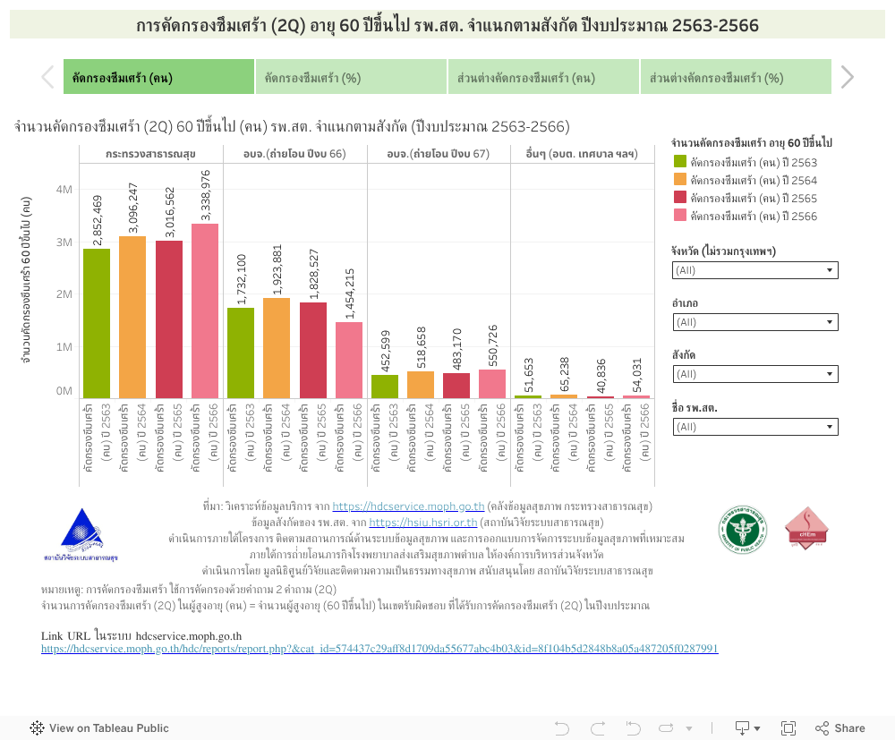Screen dimensions: 895x740
Task: Go to previous tab with left arrow
Action: point(47,78)
